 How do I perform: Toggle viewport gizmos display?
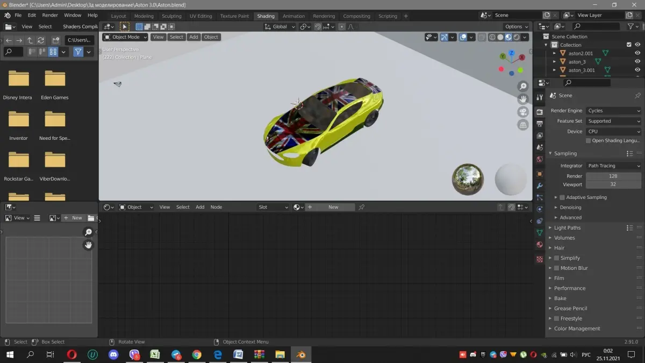[x=445, y=37]
